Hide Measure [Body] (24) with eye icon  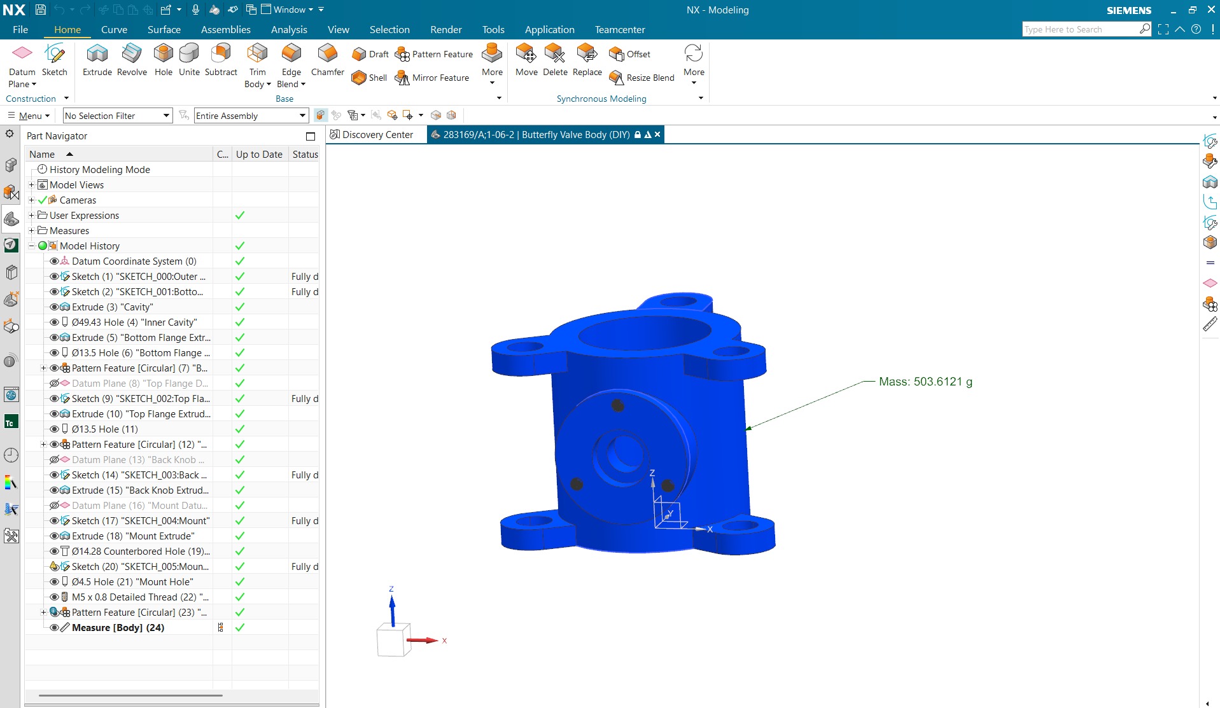[x=54, y=628]
